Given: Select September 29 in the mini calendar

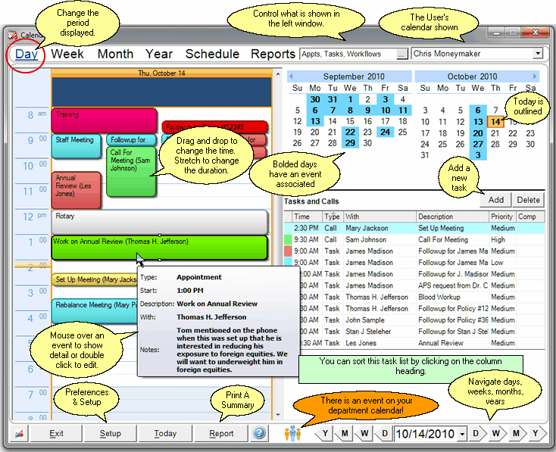Looking at the screenshot, I should point(350,143).
